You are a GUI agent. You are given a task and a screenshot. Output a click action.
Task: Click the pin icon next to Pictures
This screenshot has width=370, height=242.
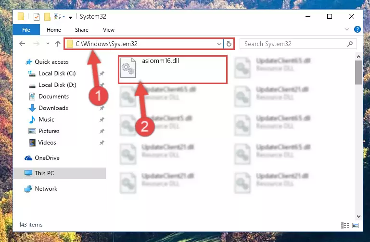102,131
